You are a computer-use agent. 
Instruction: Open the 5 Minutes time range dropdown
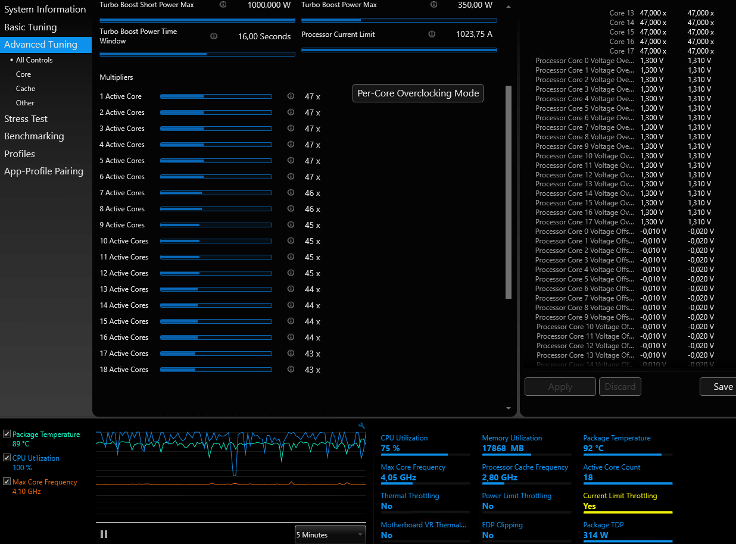click(330, 534)
